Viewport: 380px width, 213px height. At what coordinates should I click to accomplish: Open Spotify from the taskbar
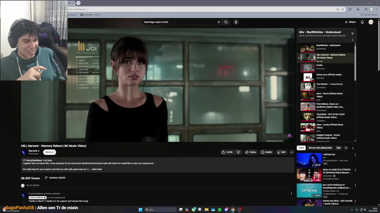tap(220, 209)
